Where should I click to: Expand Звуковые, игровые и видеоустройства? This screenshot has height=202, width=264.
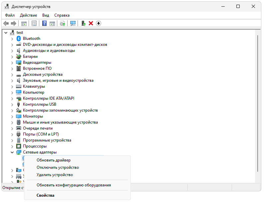(x=12, y=81)
